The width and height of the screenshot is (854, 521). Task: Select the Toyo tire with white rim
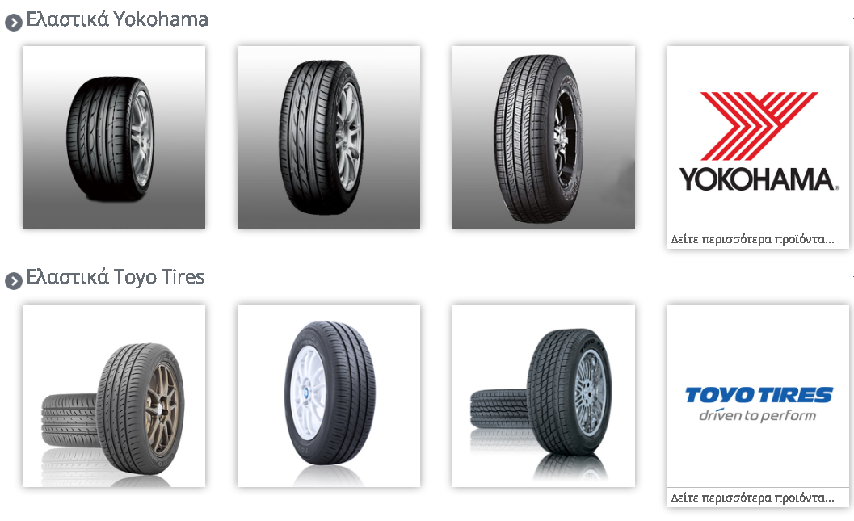click(330, 393)
